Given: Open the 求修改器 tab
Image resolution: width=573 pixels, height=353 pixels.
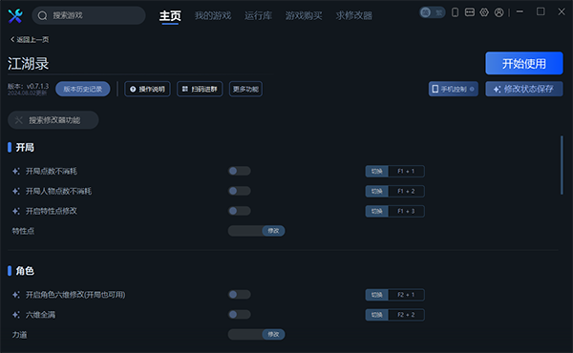Looking at the screenshot, I should pos(354,15).
